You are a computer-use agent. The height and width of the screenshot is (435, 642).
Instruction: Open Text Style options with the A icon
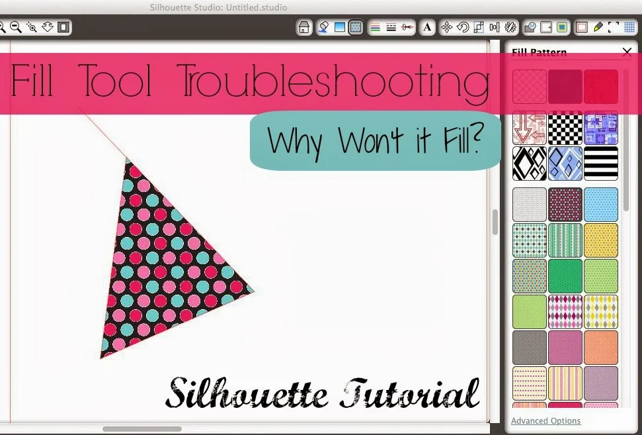(x=426, y=27)
